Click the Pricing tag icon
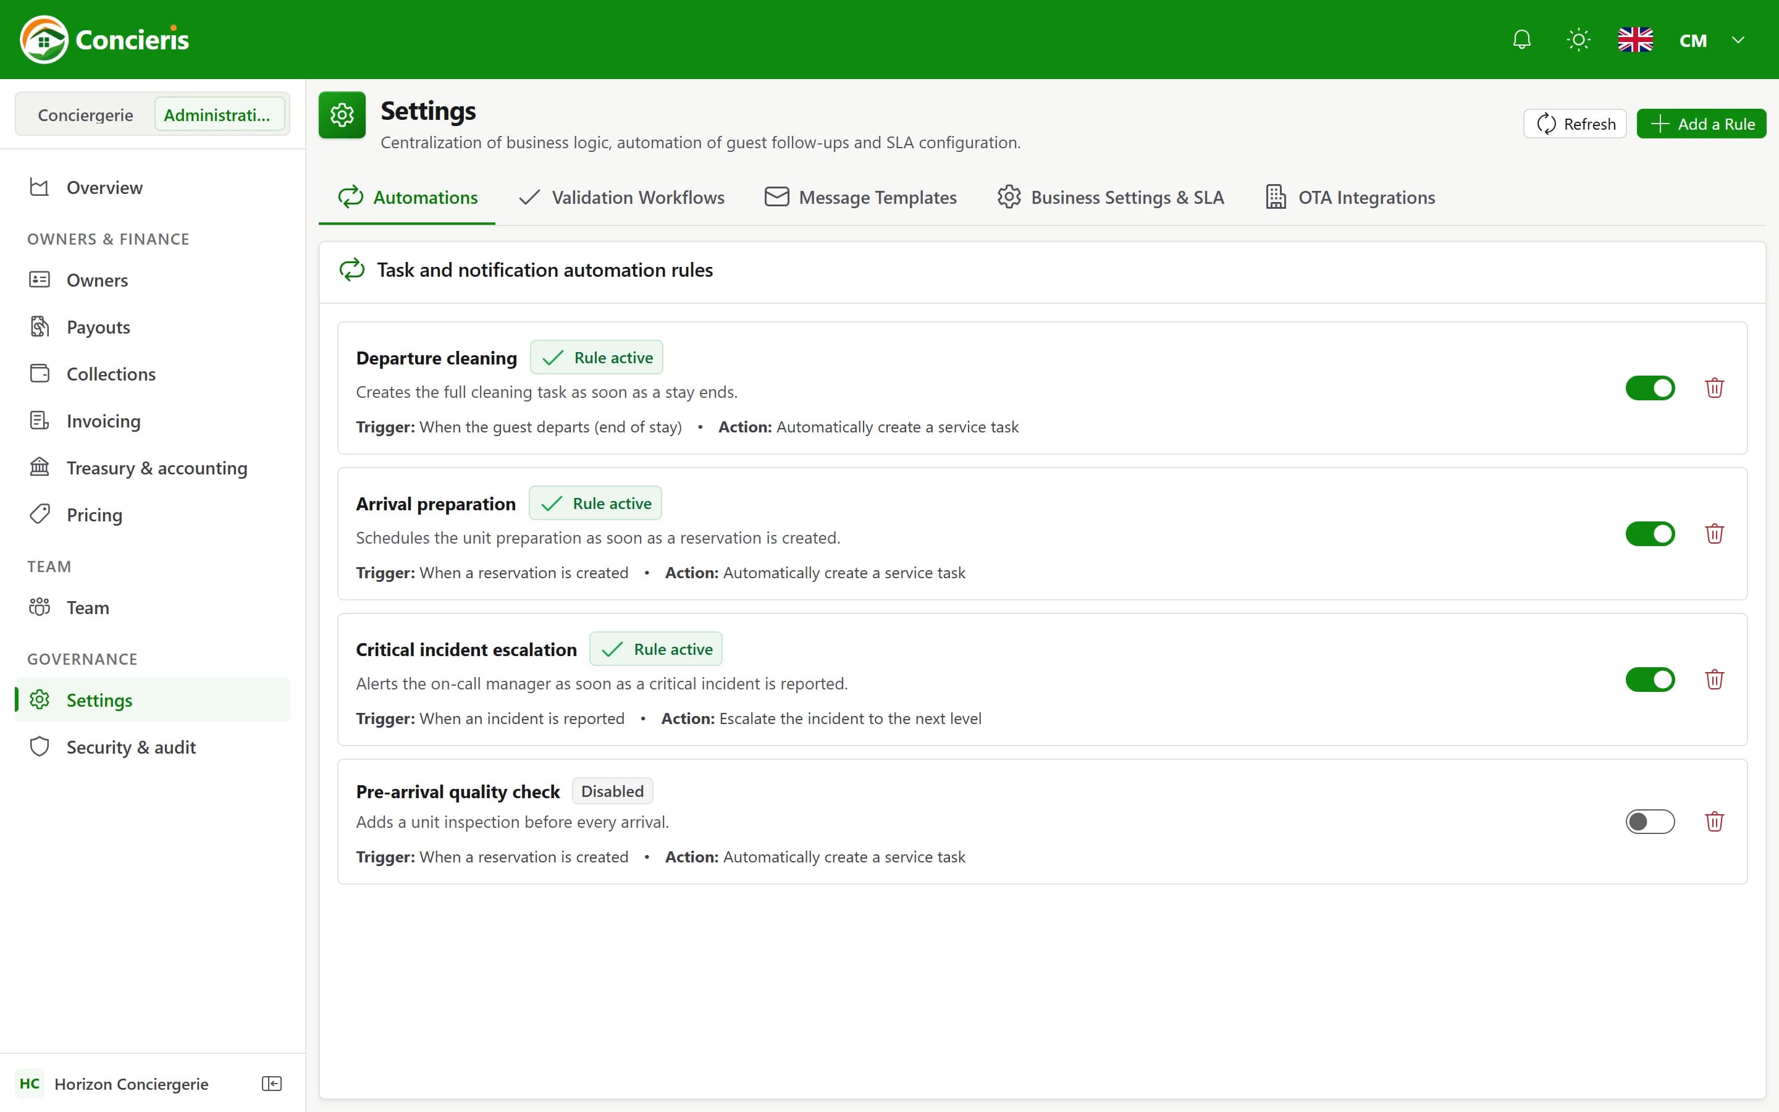Screen dimensions: 1779x1112 coord(39,514)
